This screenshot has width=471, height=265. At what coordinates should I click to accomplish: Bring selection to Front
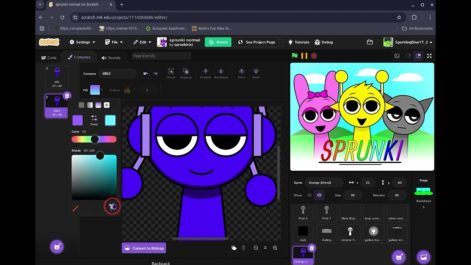(241, 73)
